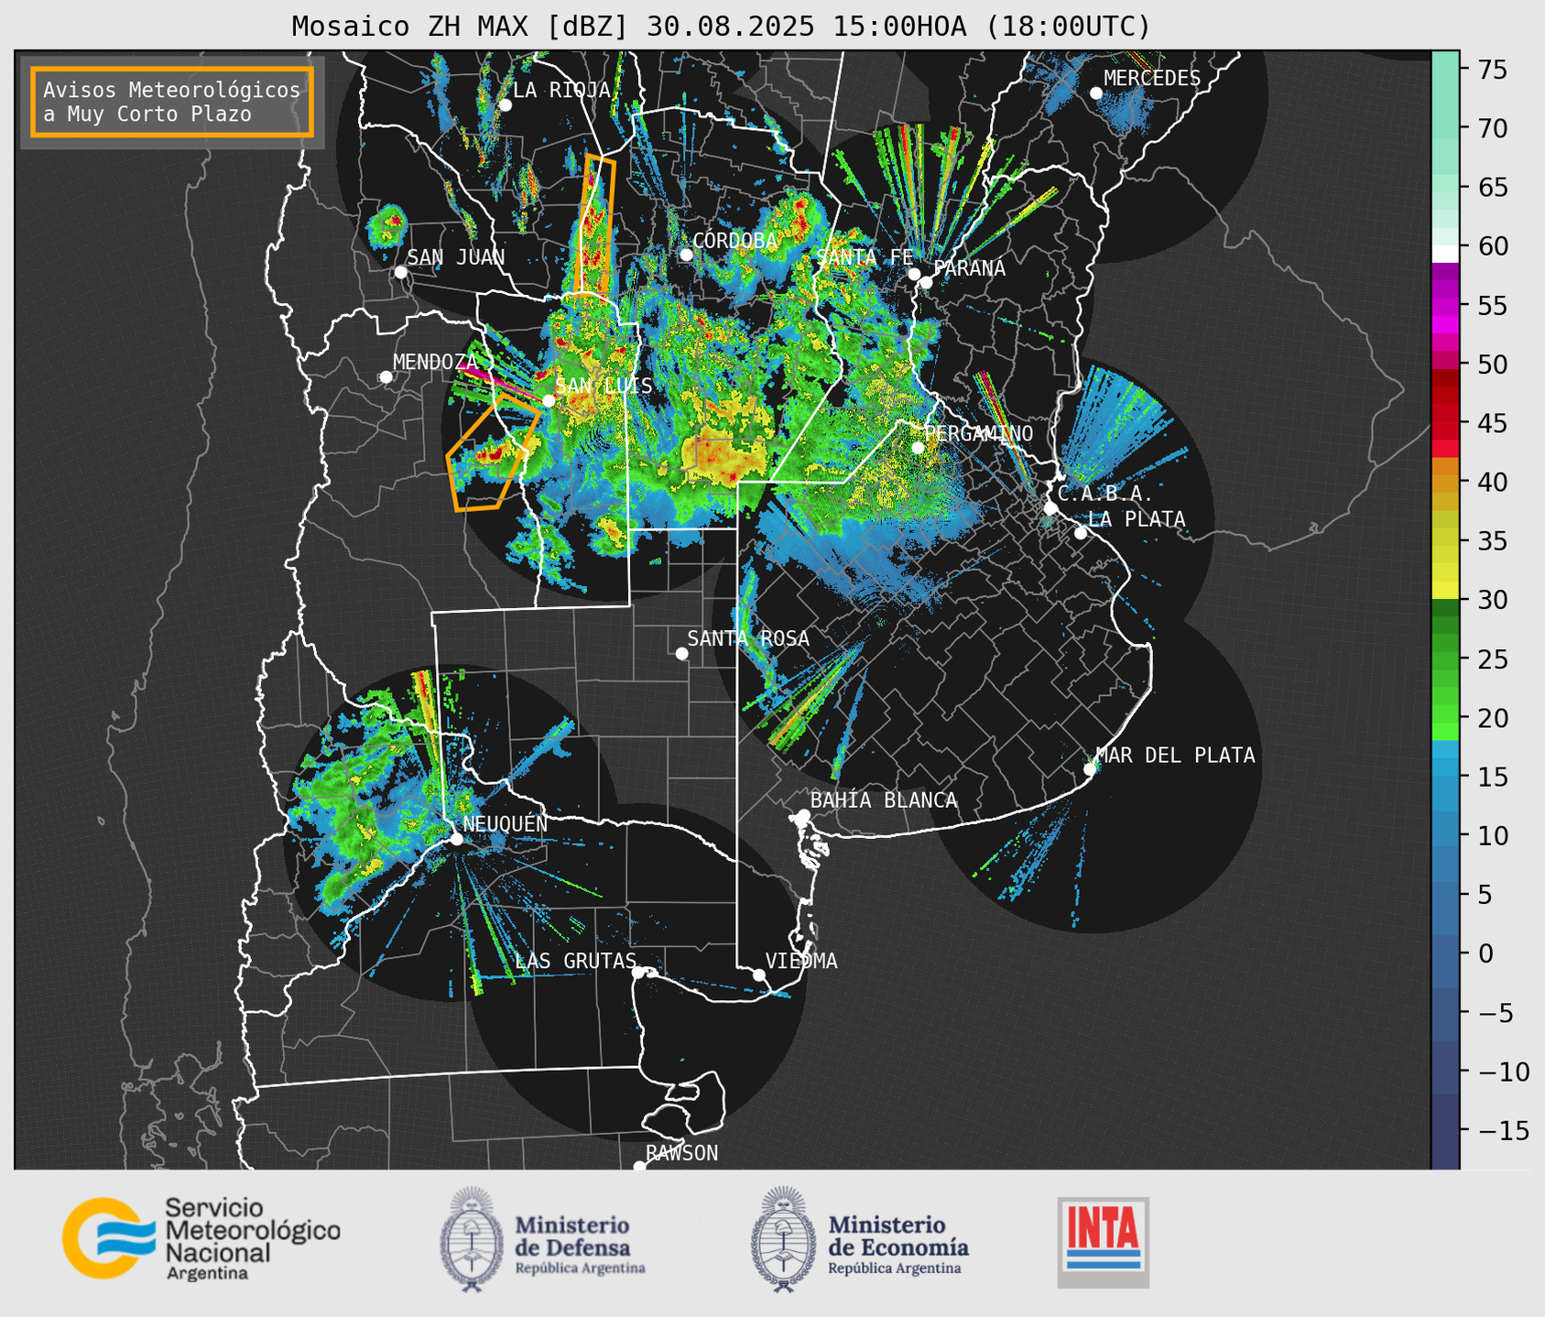
Task: Select the LA PLATA city label
Action: 1137,519
